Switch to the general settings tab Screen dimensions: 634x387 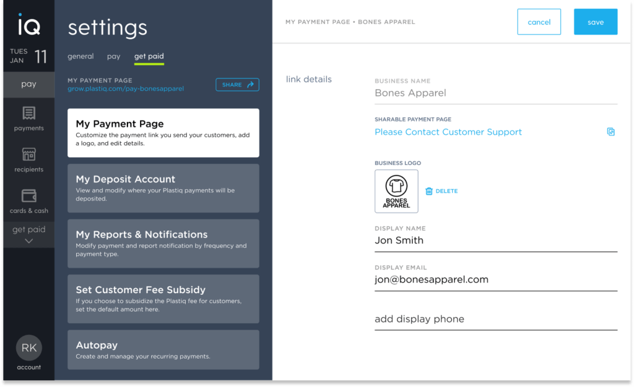pos(80,56)
